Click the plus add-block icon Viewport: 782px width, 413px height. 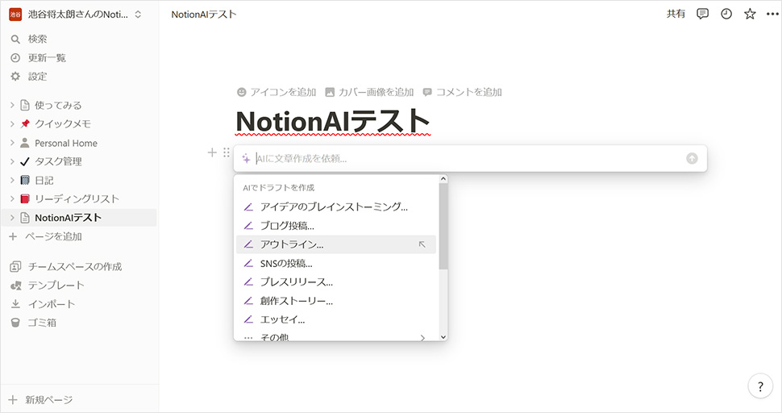click(x=212, y=152)
